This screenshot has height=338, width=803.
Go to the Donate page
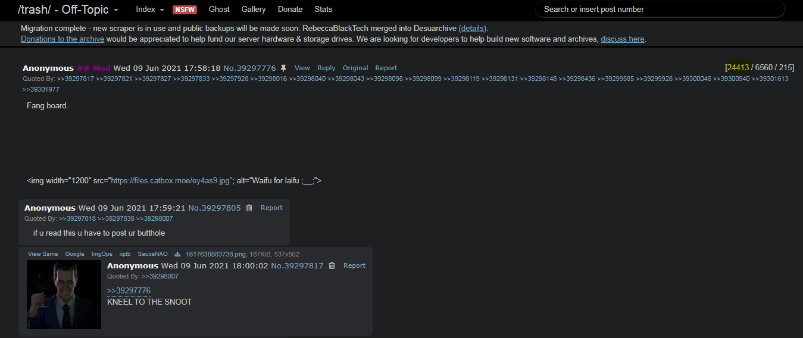click(290, 10)
